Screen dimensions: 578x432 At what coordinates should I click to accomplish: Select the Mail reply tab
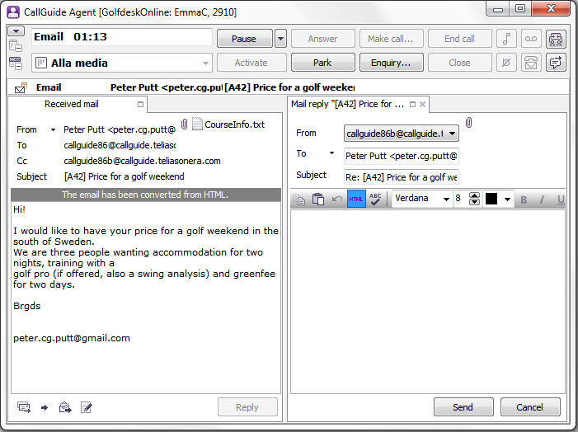click(x=345, y=105)
